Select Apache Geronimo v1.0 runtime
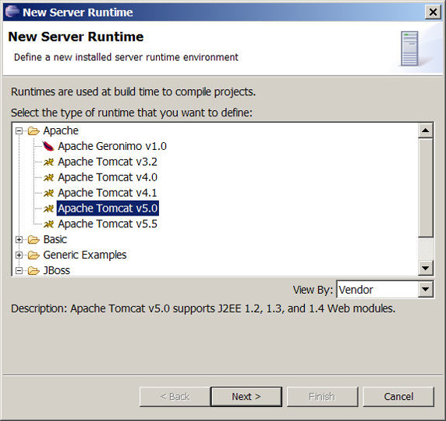This screenshot has height=421, width=446. [112, 146]
